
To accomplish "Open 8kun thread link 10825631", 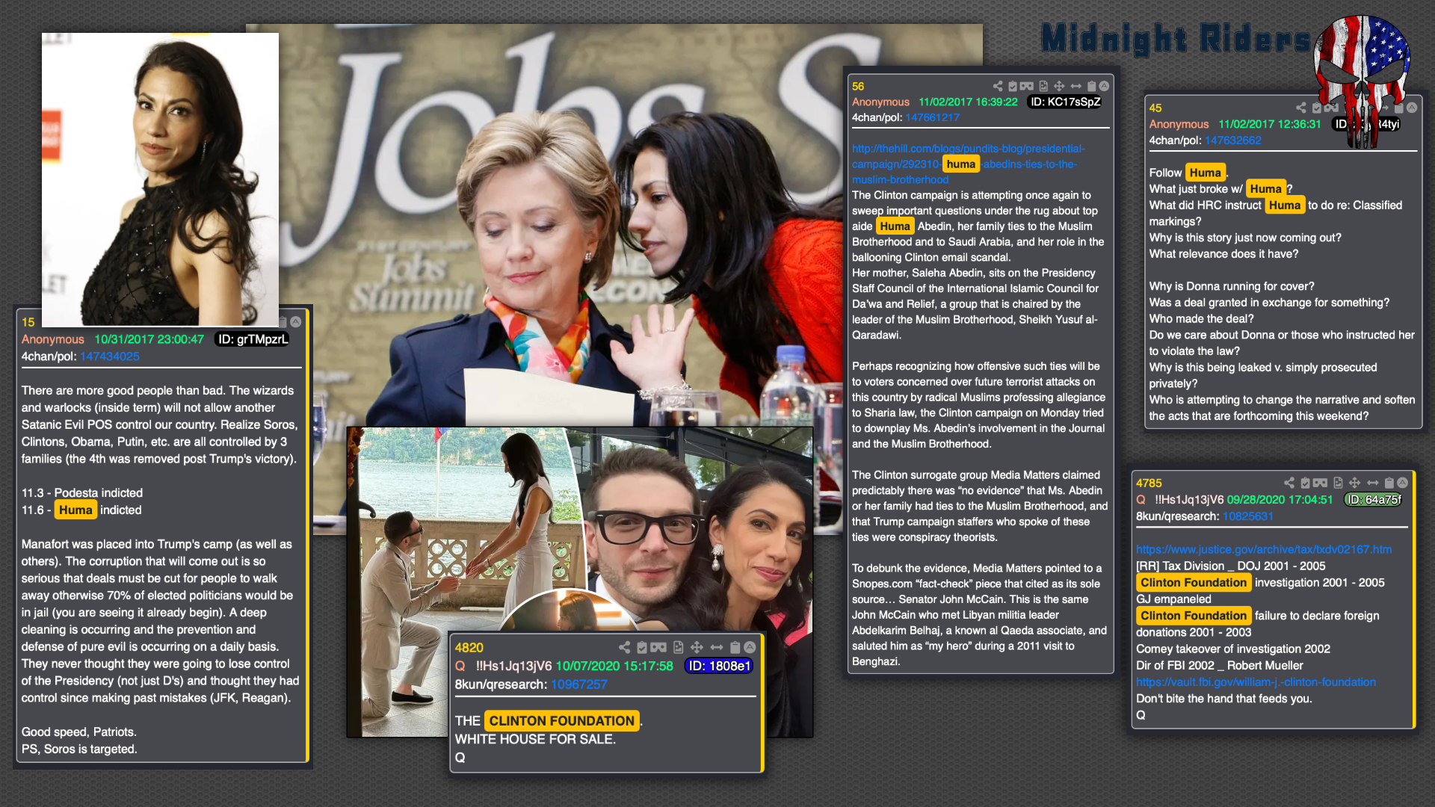I will click(x=1248, y=516).
